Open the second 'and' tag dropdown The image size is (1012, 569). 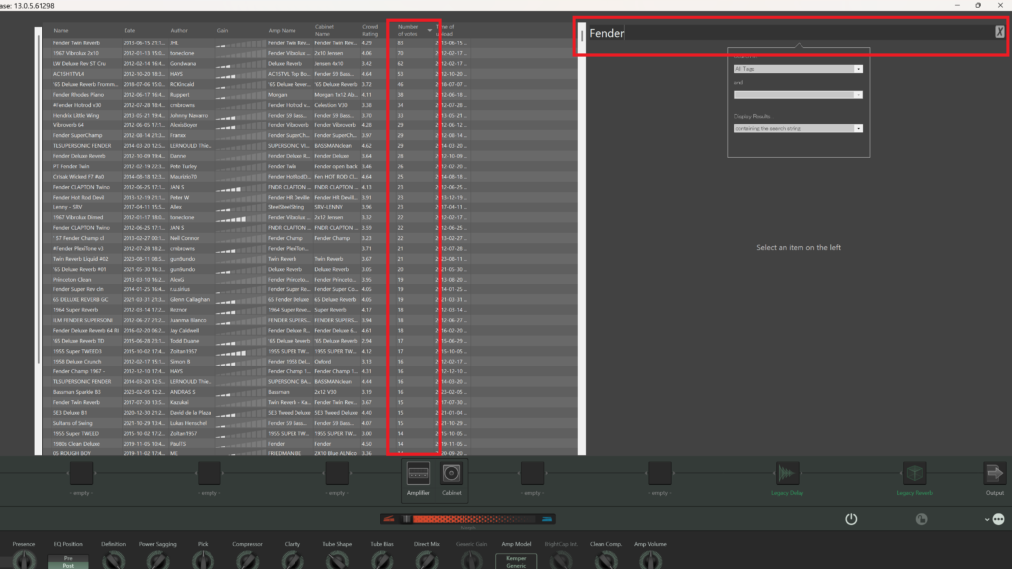pos(798,95)
